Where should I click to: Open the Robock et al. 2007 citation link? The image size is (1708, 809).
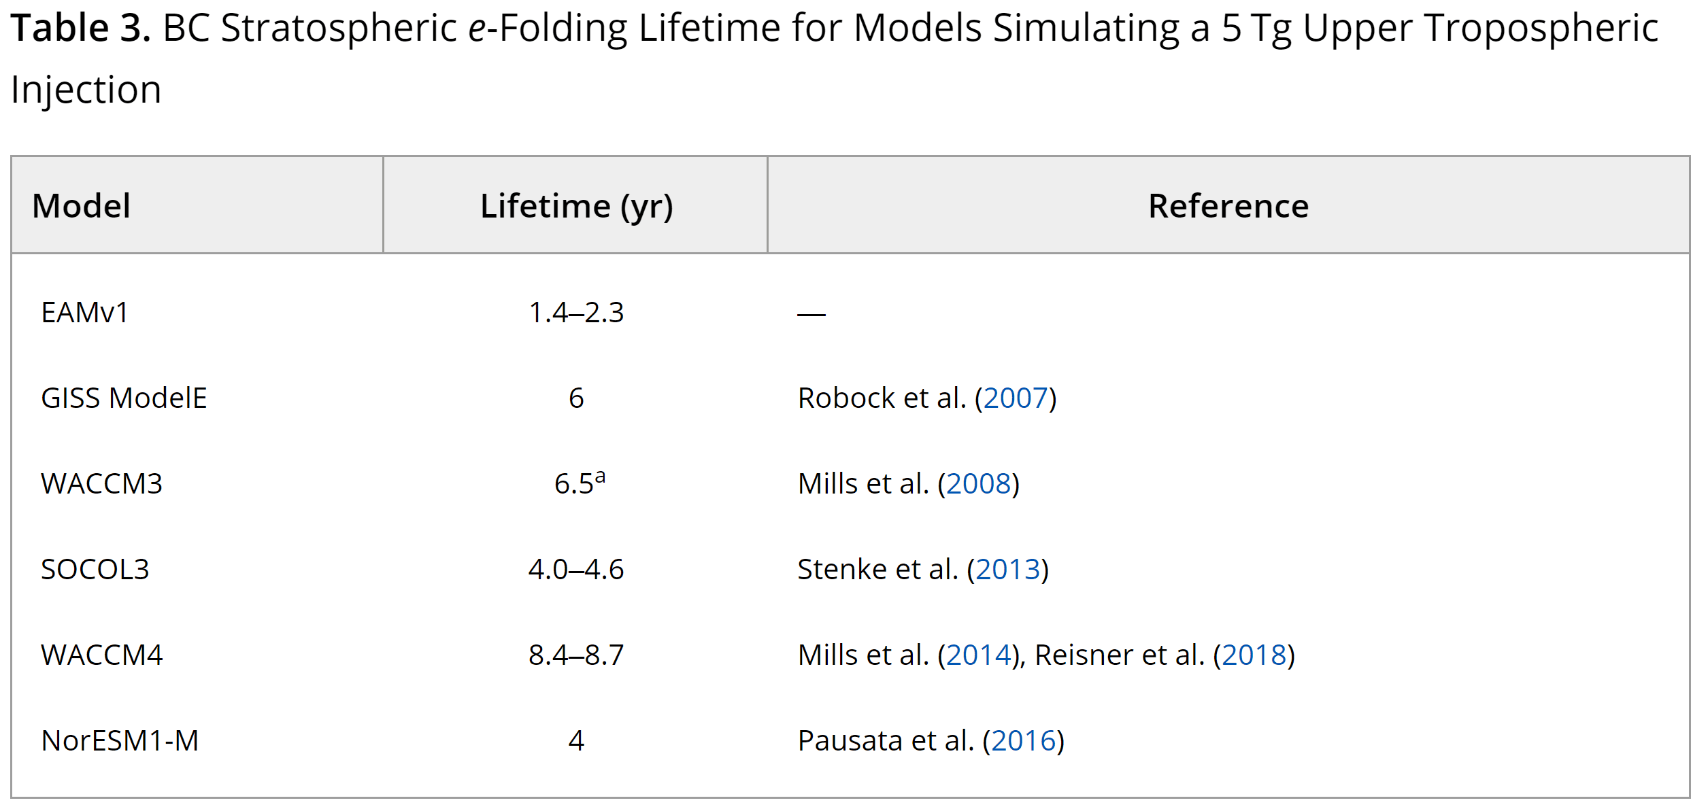pyautogui.click(x=1015, y=398)
